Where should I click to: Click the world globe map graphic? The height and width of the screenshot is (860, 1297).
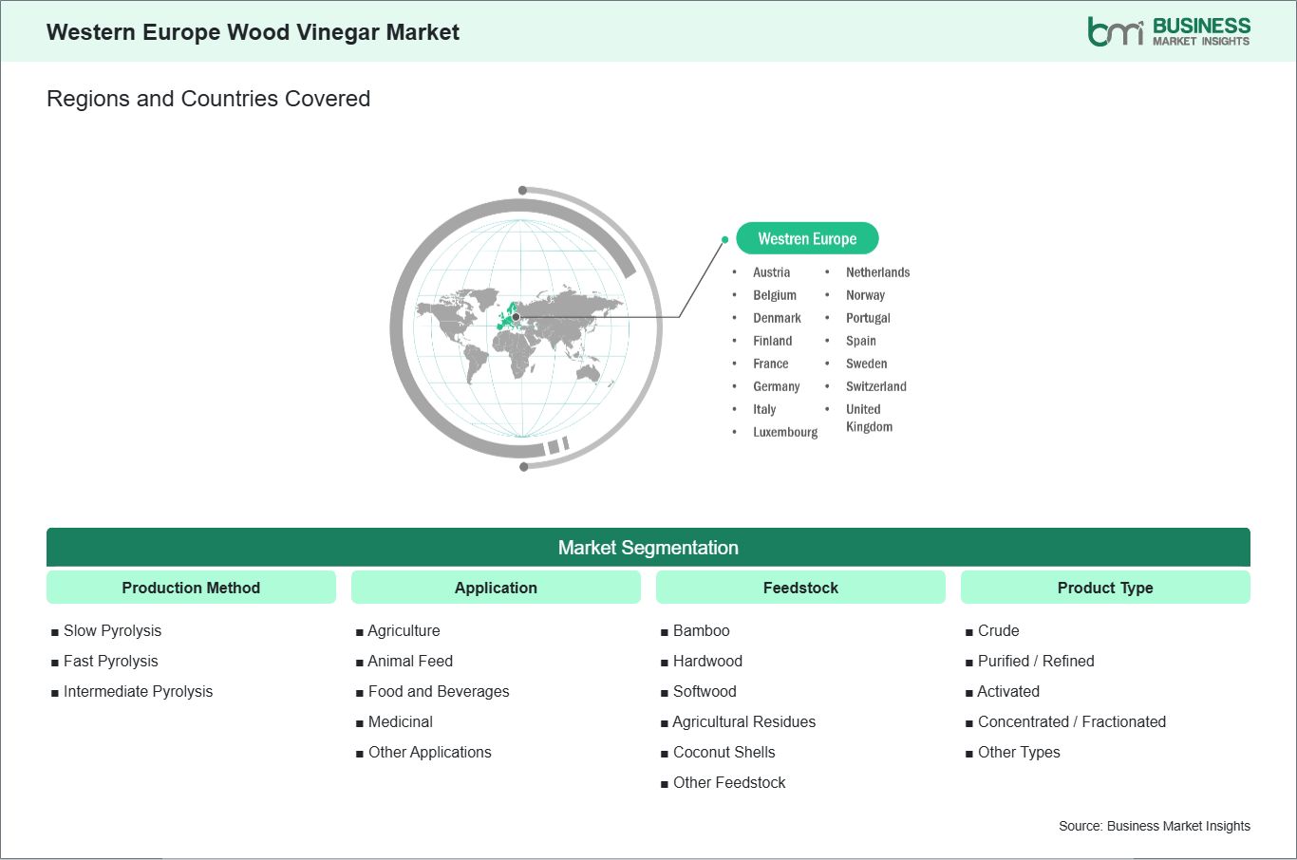[526, 327]
